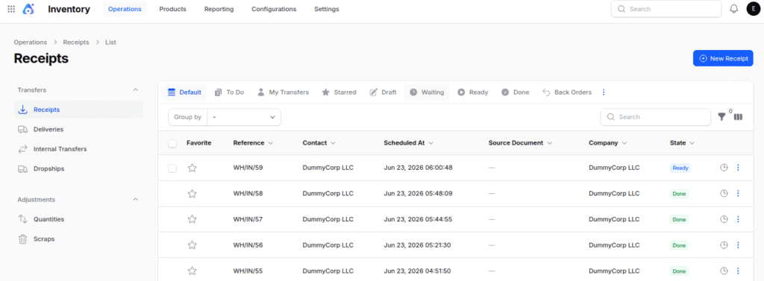Open row actions menu for WH/IN/58

738,193
